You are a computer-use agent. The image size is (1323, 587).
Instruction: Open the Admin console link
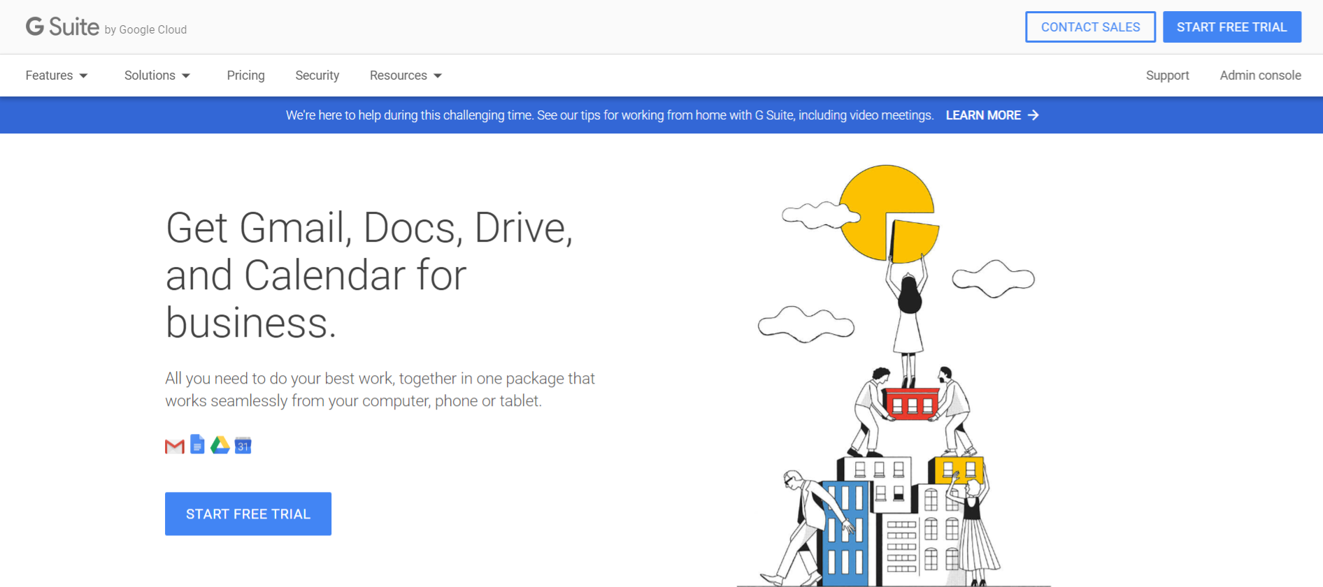[x=1261, y=75]
